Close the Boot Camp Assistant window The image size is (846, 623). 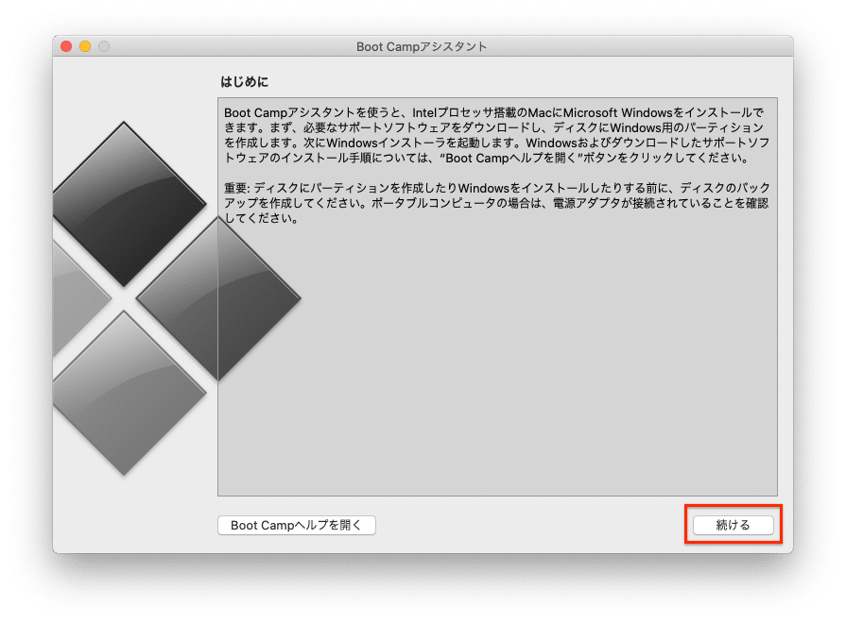click(66, 46)
